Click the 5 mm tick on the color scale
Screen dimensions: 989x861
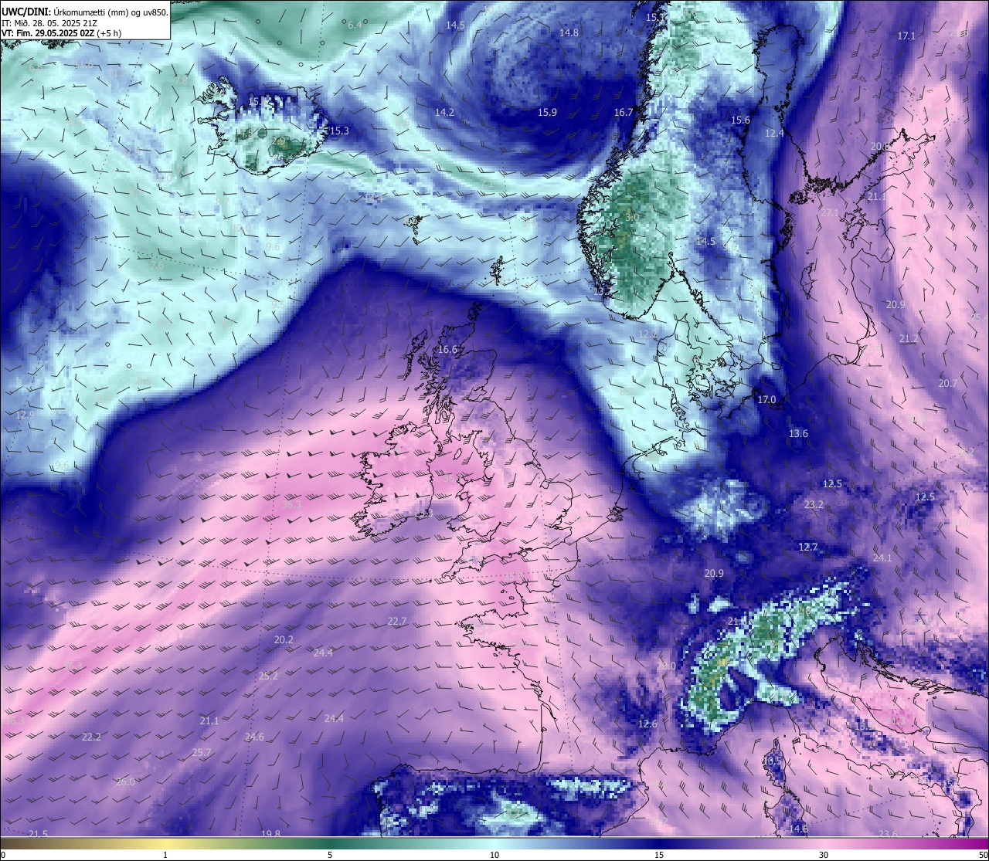point(330,855)
